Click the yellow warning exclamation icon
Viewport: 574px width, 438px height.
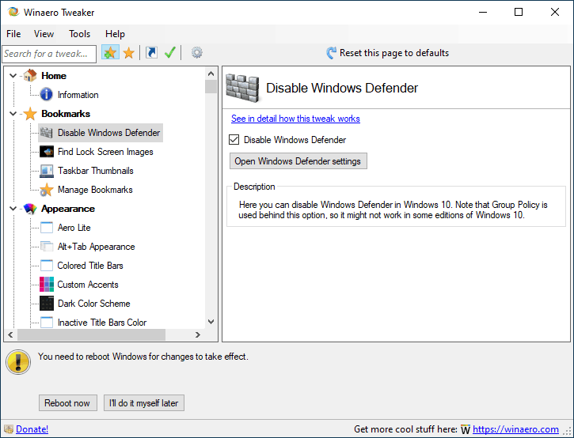(18, 362)
